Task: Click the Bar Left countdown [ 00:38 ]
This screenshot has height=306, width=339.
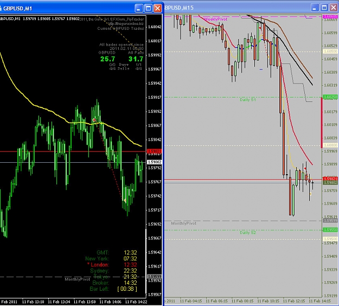Action: (x=127, y=289)
